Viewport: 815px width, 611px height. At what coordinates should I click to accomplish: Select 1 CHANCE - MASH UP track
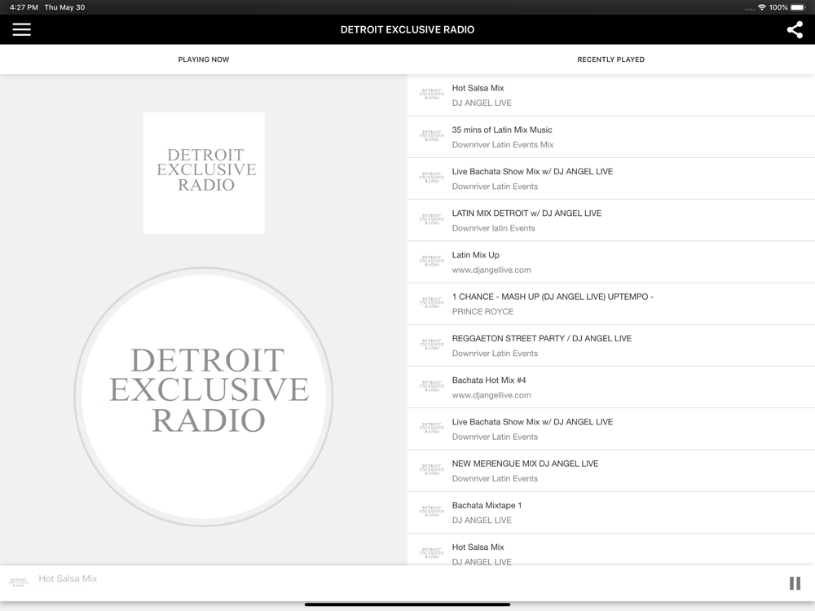click(611, 304)
